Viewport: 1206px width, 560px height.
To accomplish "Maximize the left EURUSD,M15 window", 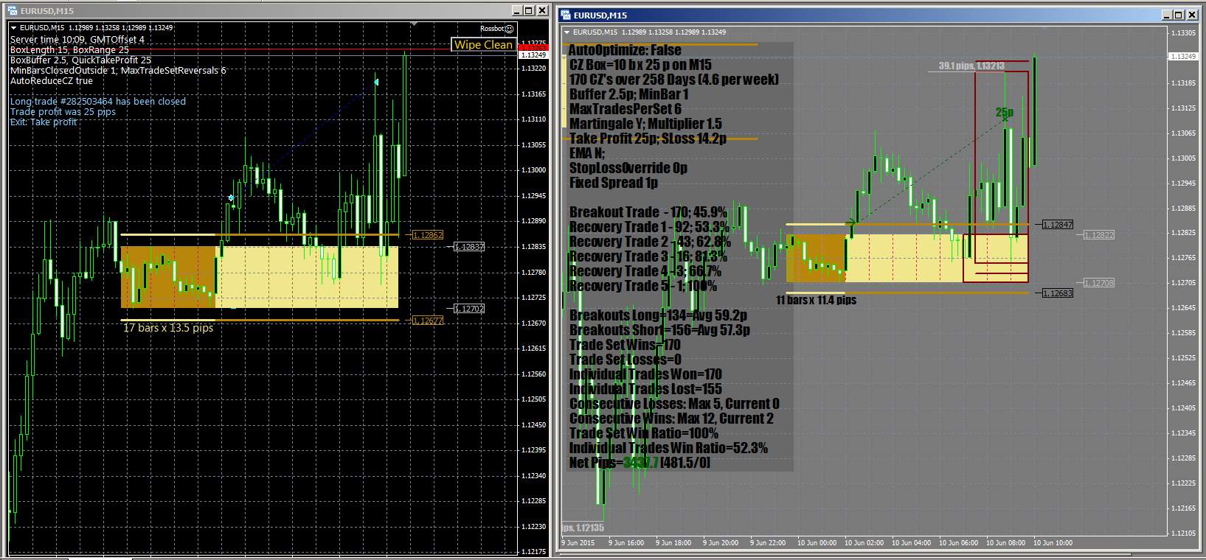I will (528, 10).
